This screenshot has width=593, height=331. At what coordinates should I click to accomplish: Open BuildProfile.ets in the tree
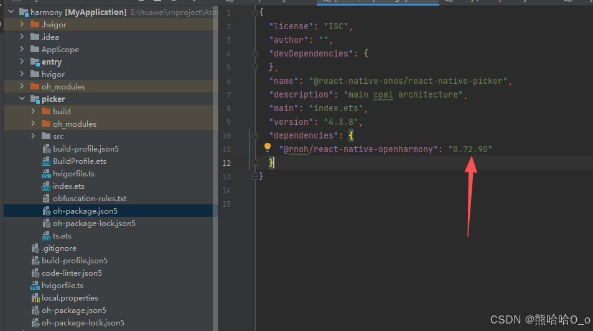pos(80,161)
